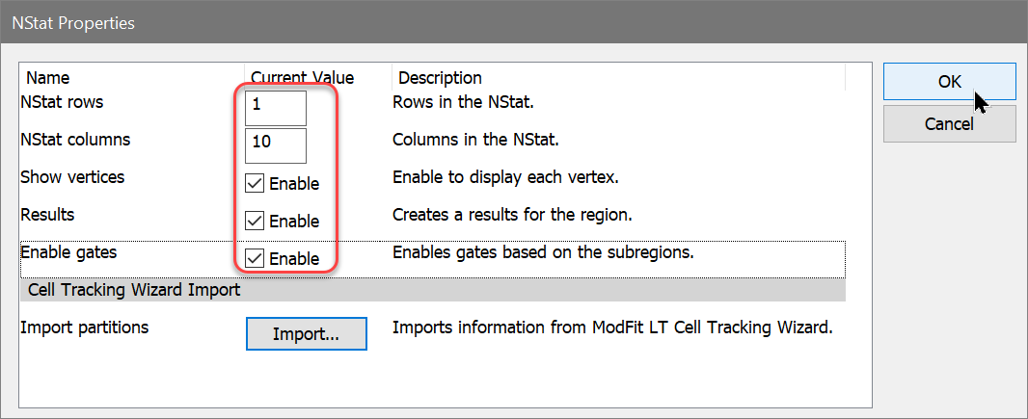
Task: Select the Current Value column header
Action: [x=302, y=78]
